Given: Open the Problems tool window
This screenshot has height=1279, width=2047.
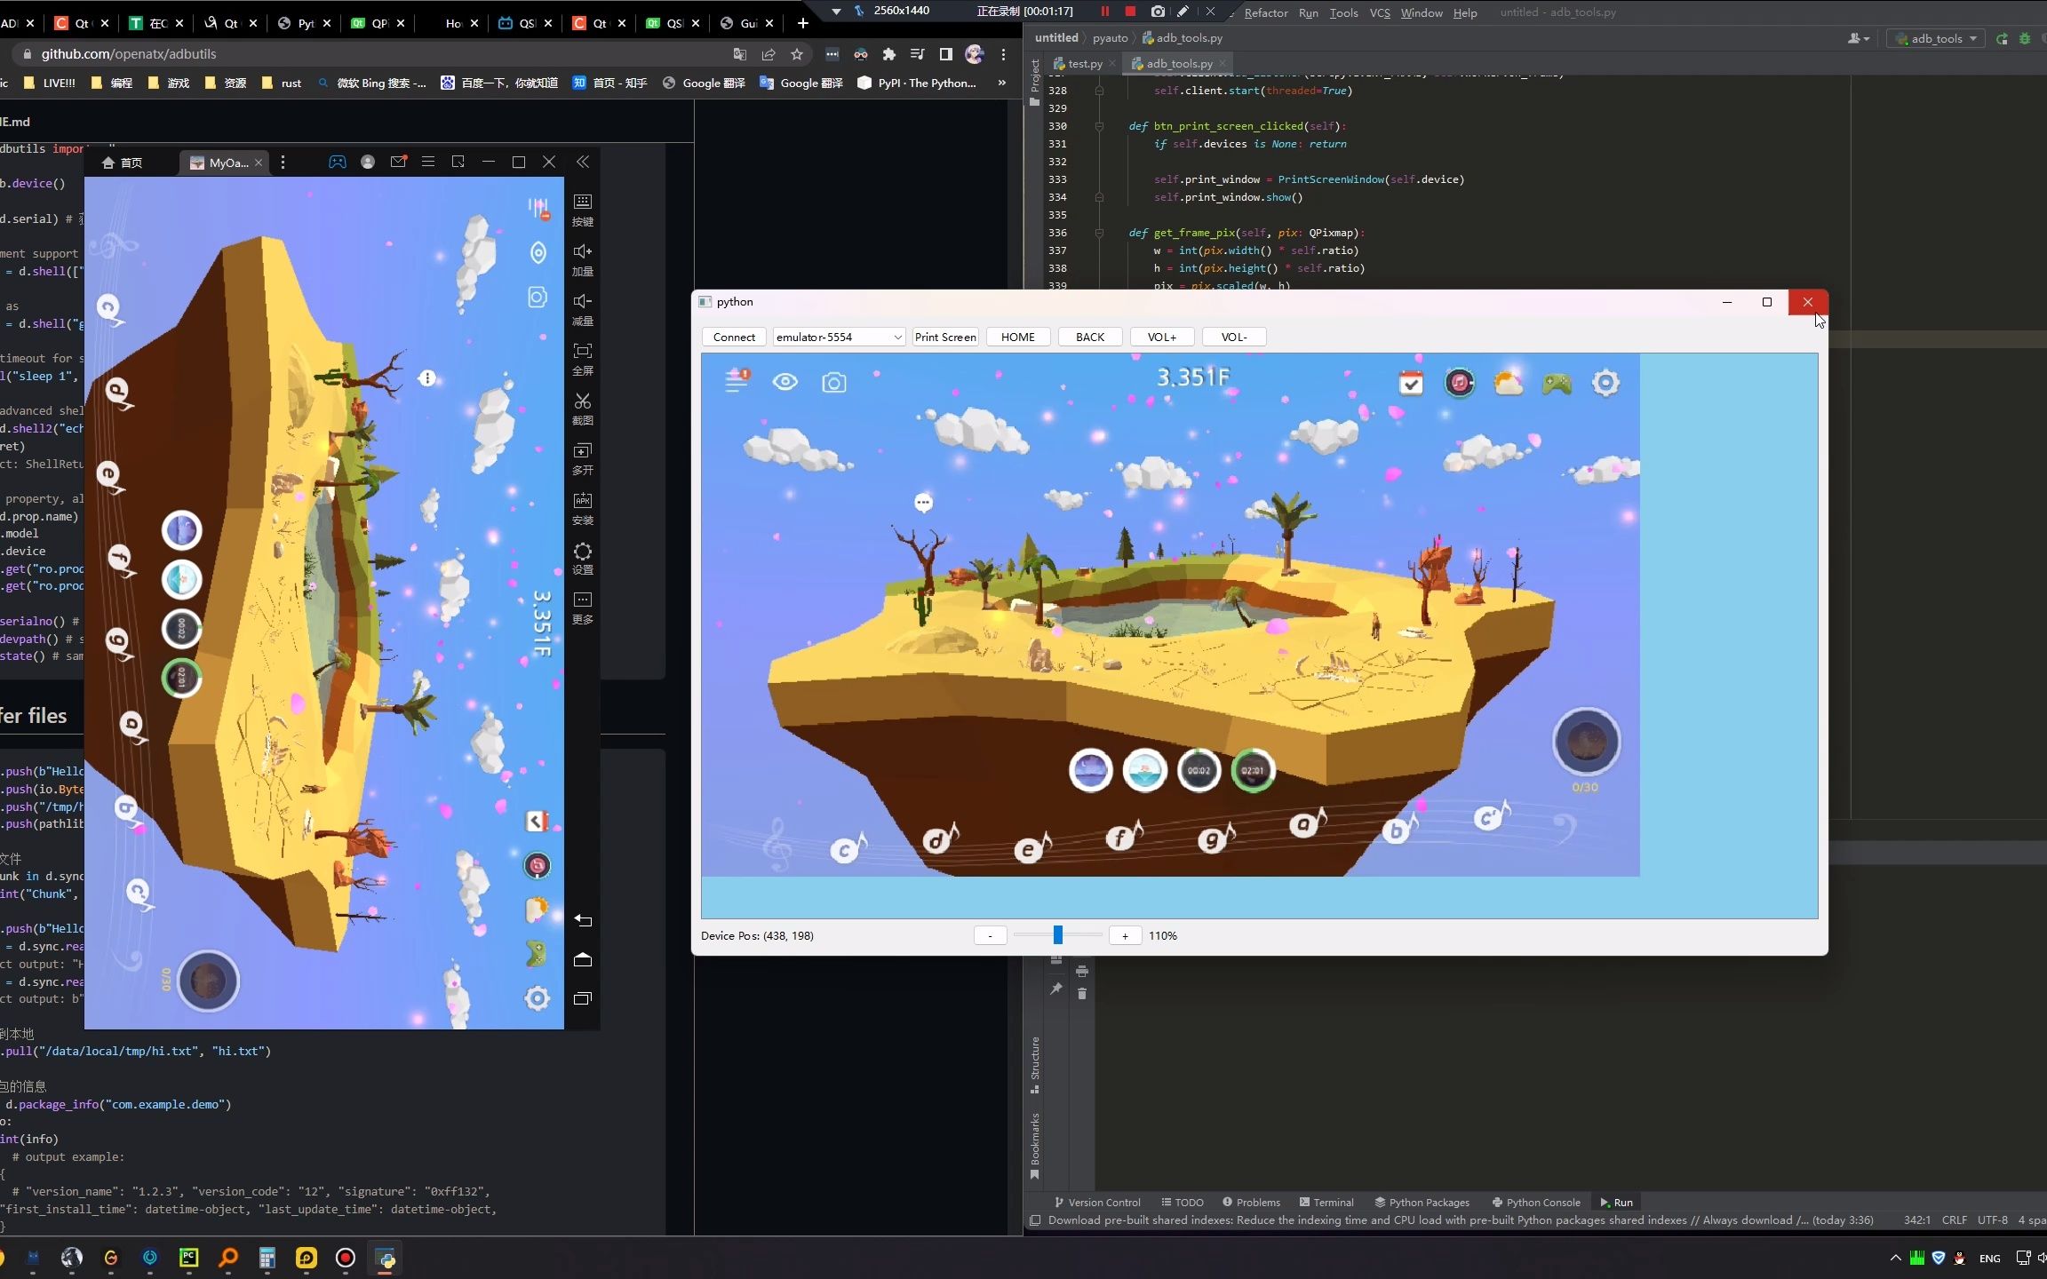Looking at the screenshot, I should (1251, 1202).
